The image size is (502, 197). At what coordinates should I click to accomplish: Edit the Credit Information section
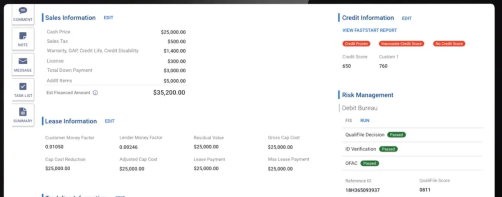click(407, 18)
